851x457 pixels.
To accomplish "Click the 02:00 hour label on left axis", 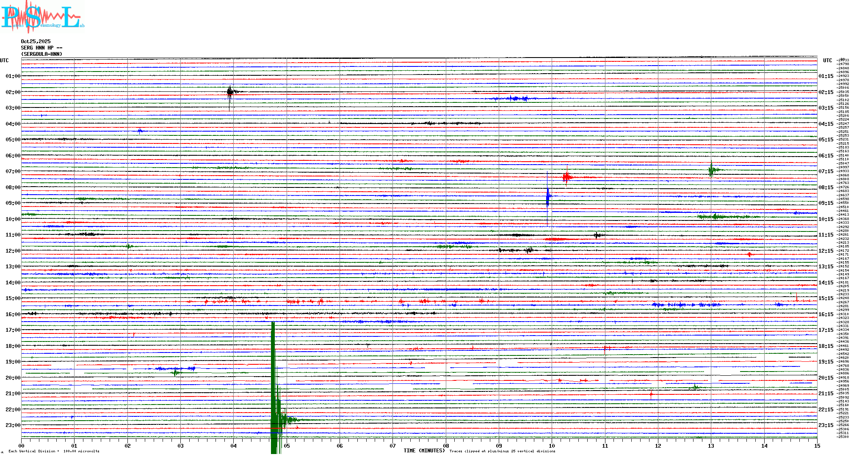I will pyautogui.click(x=13, y=92).
